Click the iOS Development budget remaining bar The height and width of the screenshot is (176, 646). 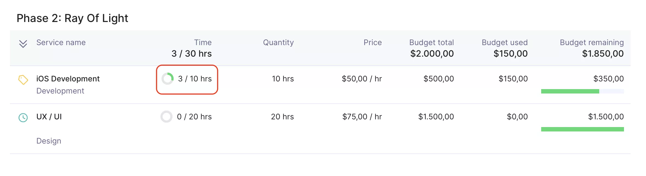[x=582, y=91]
